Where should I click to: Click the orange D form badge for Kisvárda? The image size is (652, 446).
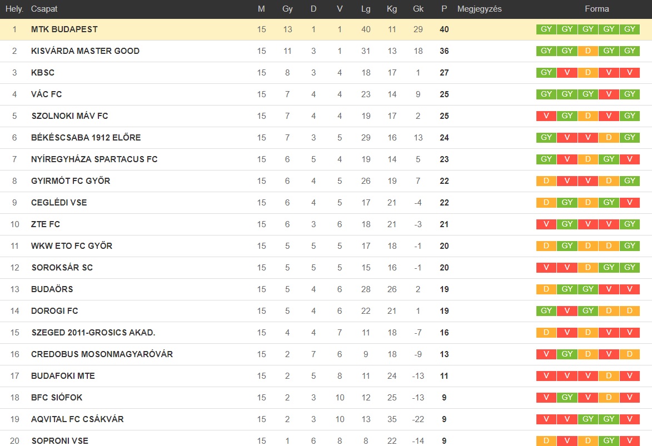click(x=588, y=51)
